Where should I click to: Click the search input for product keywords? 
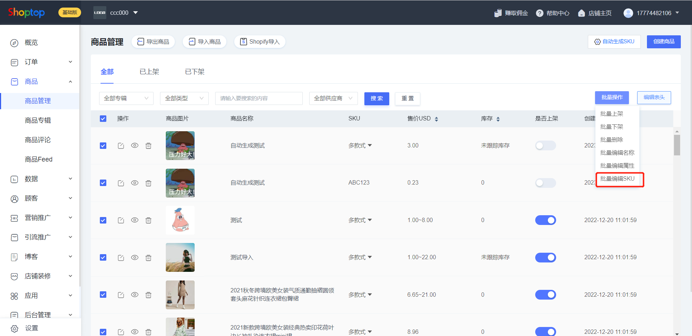(x=258, y=98)
